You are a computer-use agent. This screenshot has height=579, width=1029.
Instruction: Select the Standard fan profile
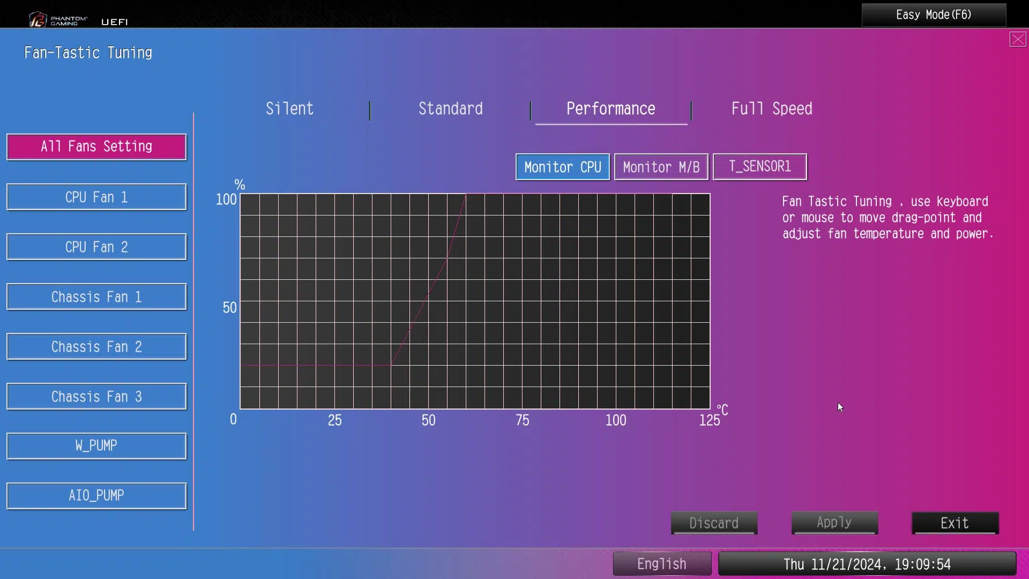click(450, 109)
